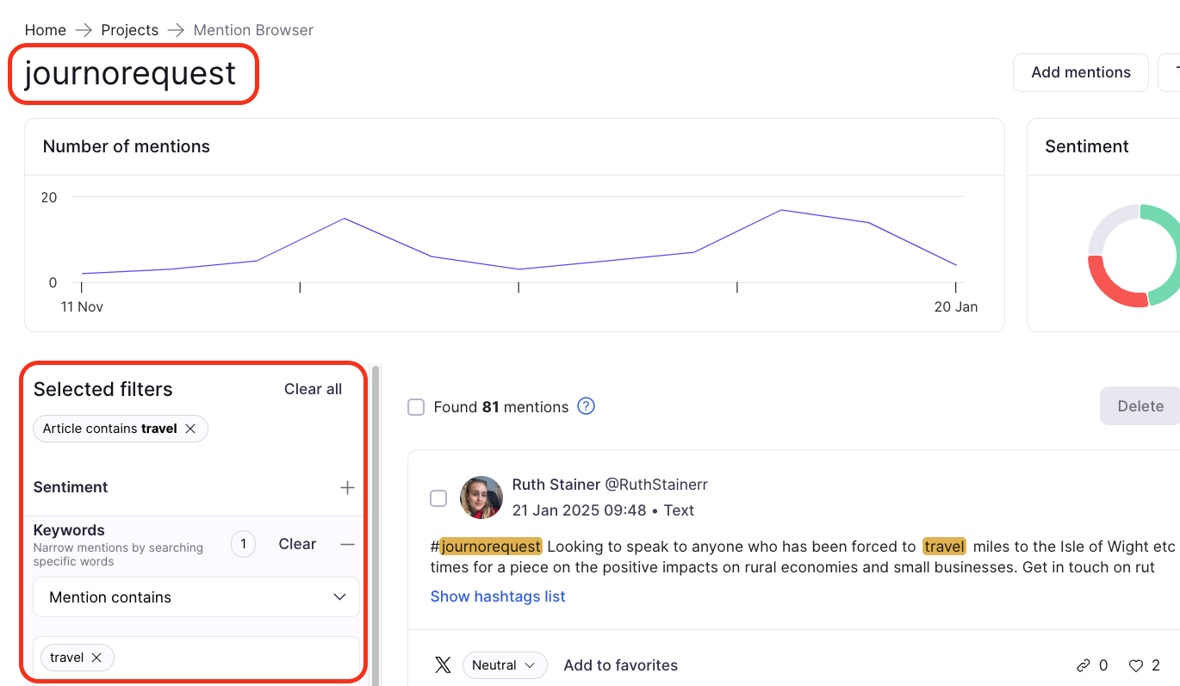Click the 'Number of mentions' heading

point(127,146)
